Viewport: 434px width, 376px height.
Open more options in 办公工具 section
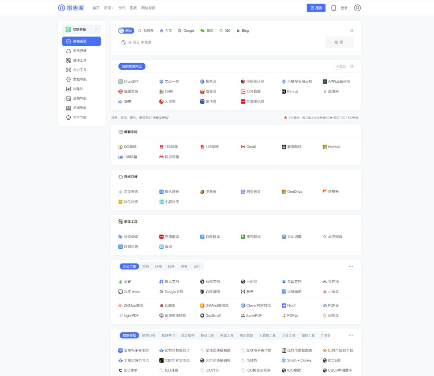click(x=351, y=266)
